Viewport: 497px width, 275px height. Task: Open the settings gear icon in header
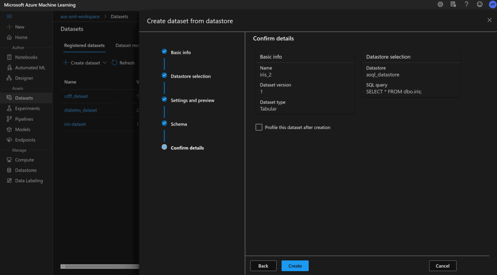(x=440, y=4)
